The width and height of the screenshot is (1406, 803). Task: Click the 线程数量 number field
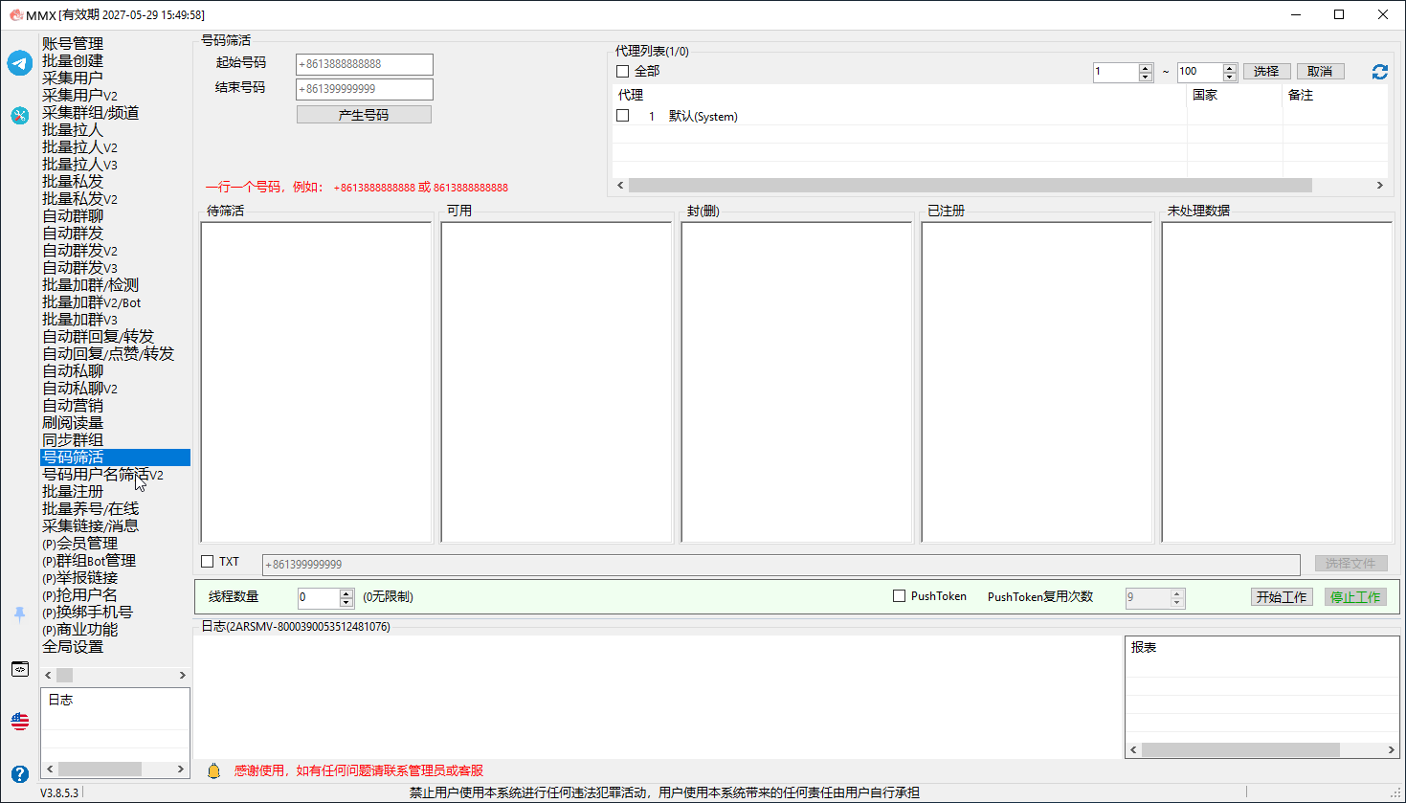click(319, 597)
